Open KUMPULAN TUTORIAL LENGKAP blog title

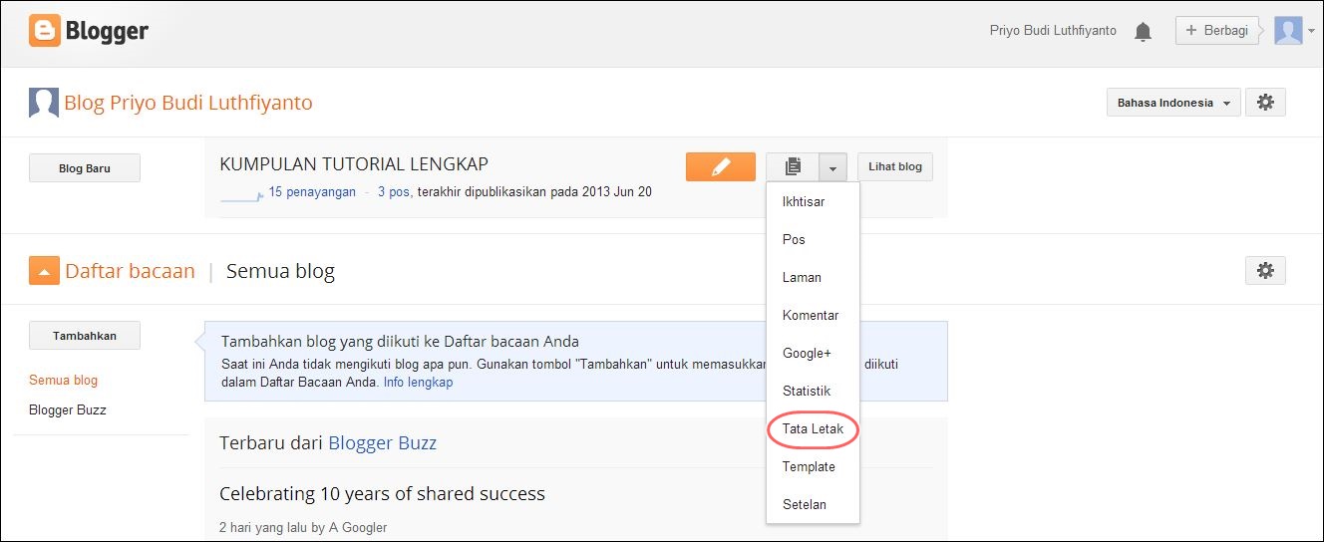click(x=354, y=164)
